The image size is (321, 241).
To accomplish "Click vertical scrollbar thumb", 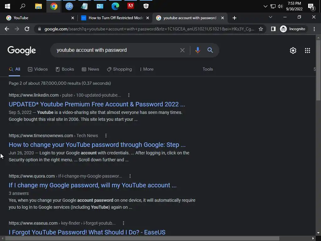I will pos(318,70).
